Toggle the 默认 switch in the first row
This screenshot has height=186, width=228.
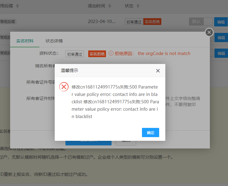tap(201, 22)
